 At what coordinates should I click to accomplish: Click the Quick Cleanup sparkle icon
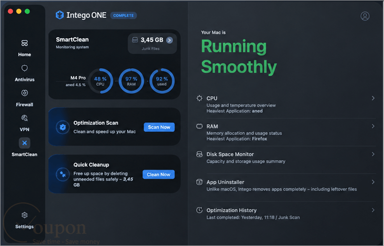[63, 174]
